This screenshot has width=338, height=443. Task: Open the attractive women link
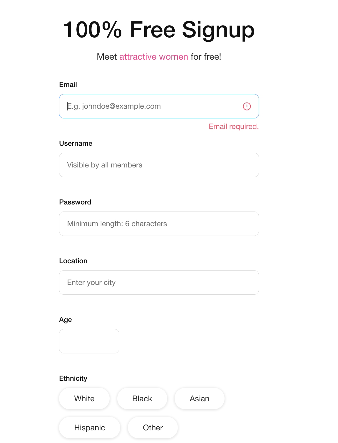pyautogui.click(x=153, y=57)
